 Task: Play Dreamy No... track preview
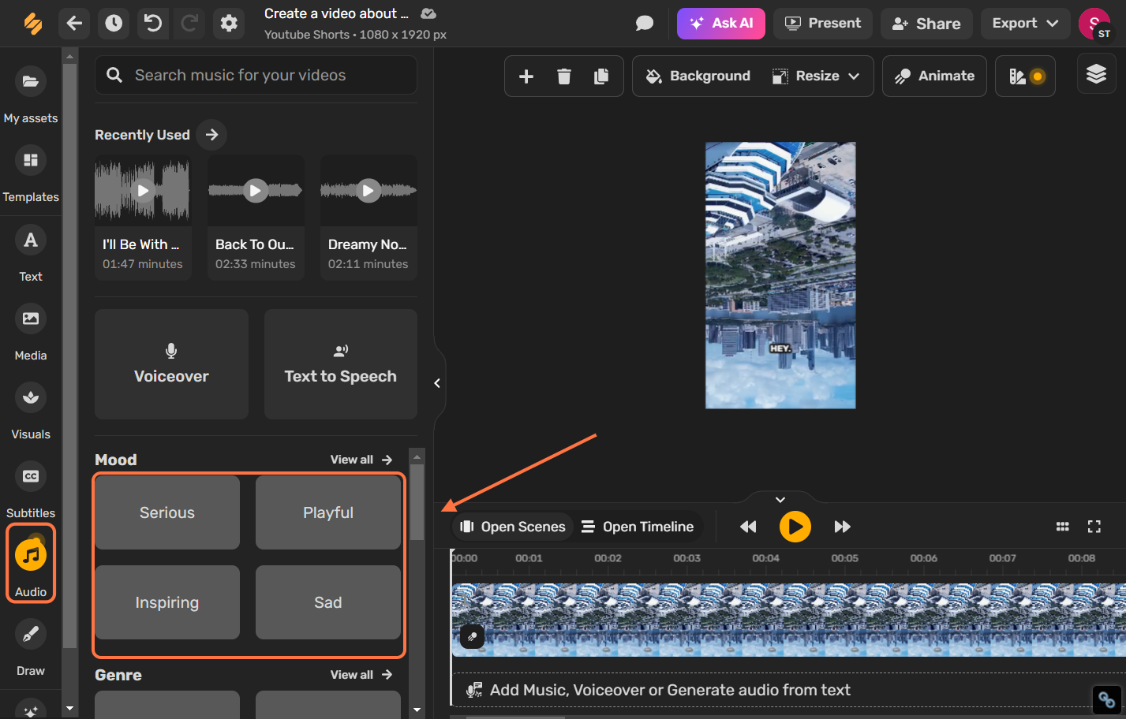[368, 190]
